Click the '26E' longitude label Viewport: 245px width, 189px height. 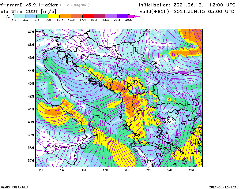click(x=192, y=170)
